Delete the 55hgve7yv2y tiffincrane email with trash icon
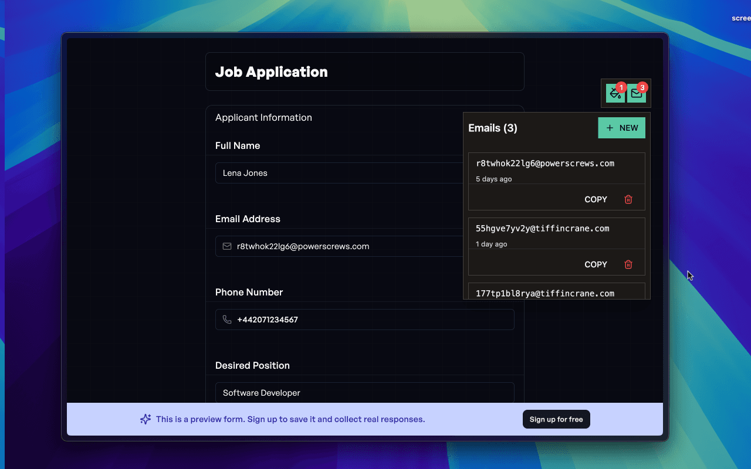751x469 pixels. pos(628,264)
